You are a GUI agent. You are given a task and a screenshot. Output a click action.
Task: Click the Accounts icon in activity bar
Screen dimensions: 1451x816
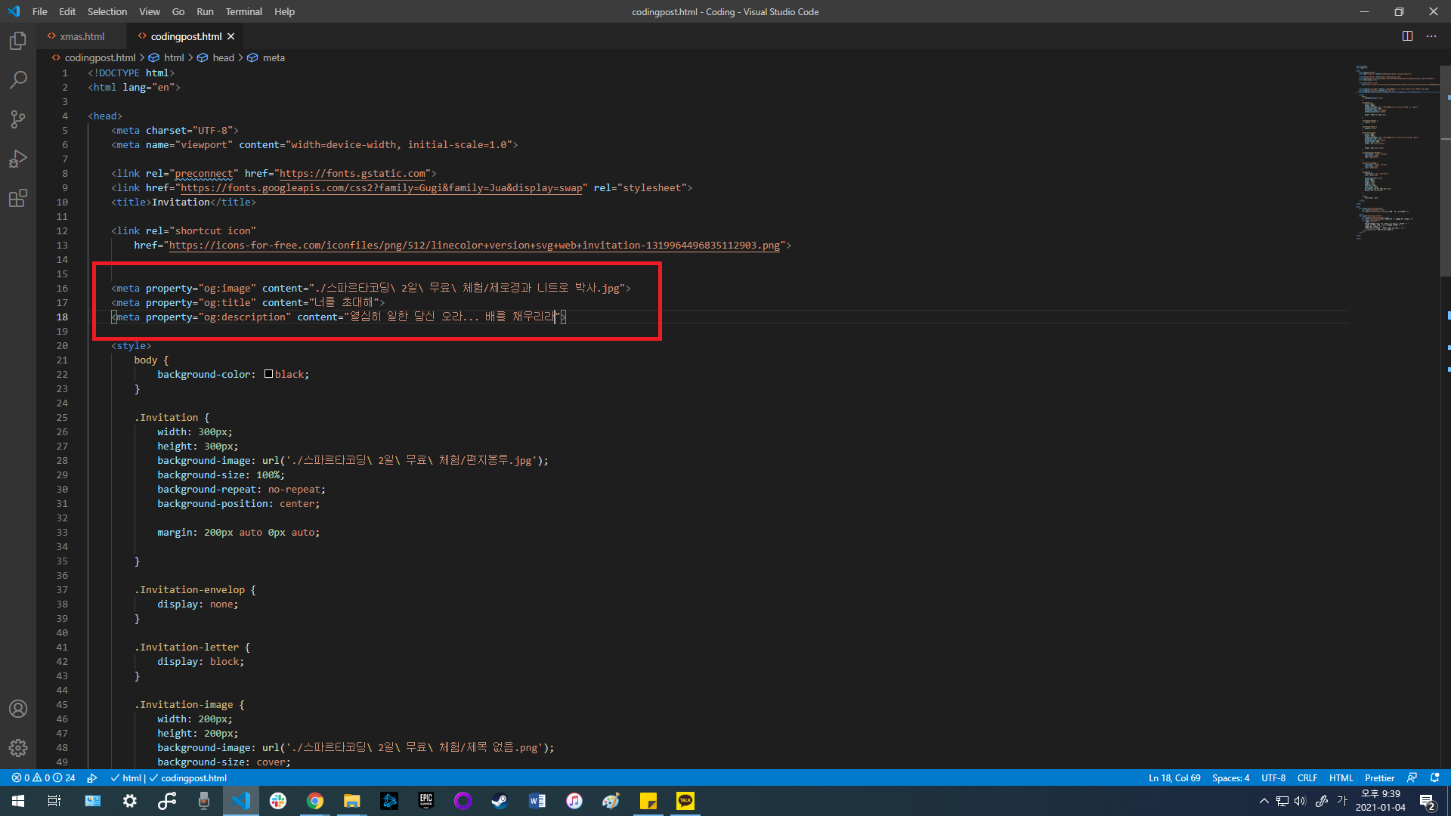click(x=18, y=709)
